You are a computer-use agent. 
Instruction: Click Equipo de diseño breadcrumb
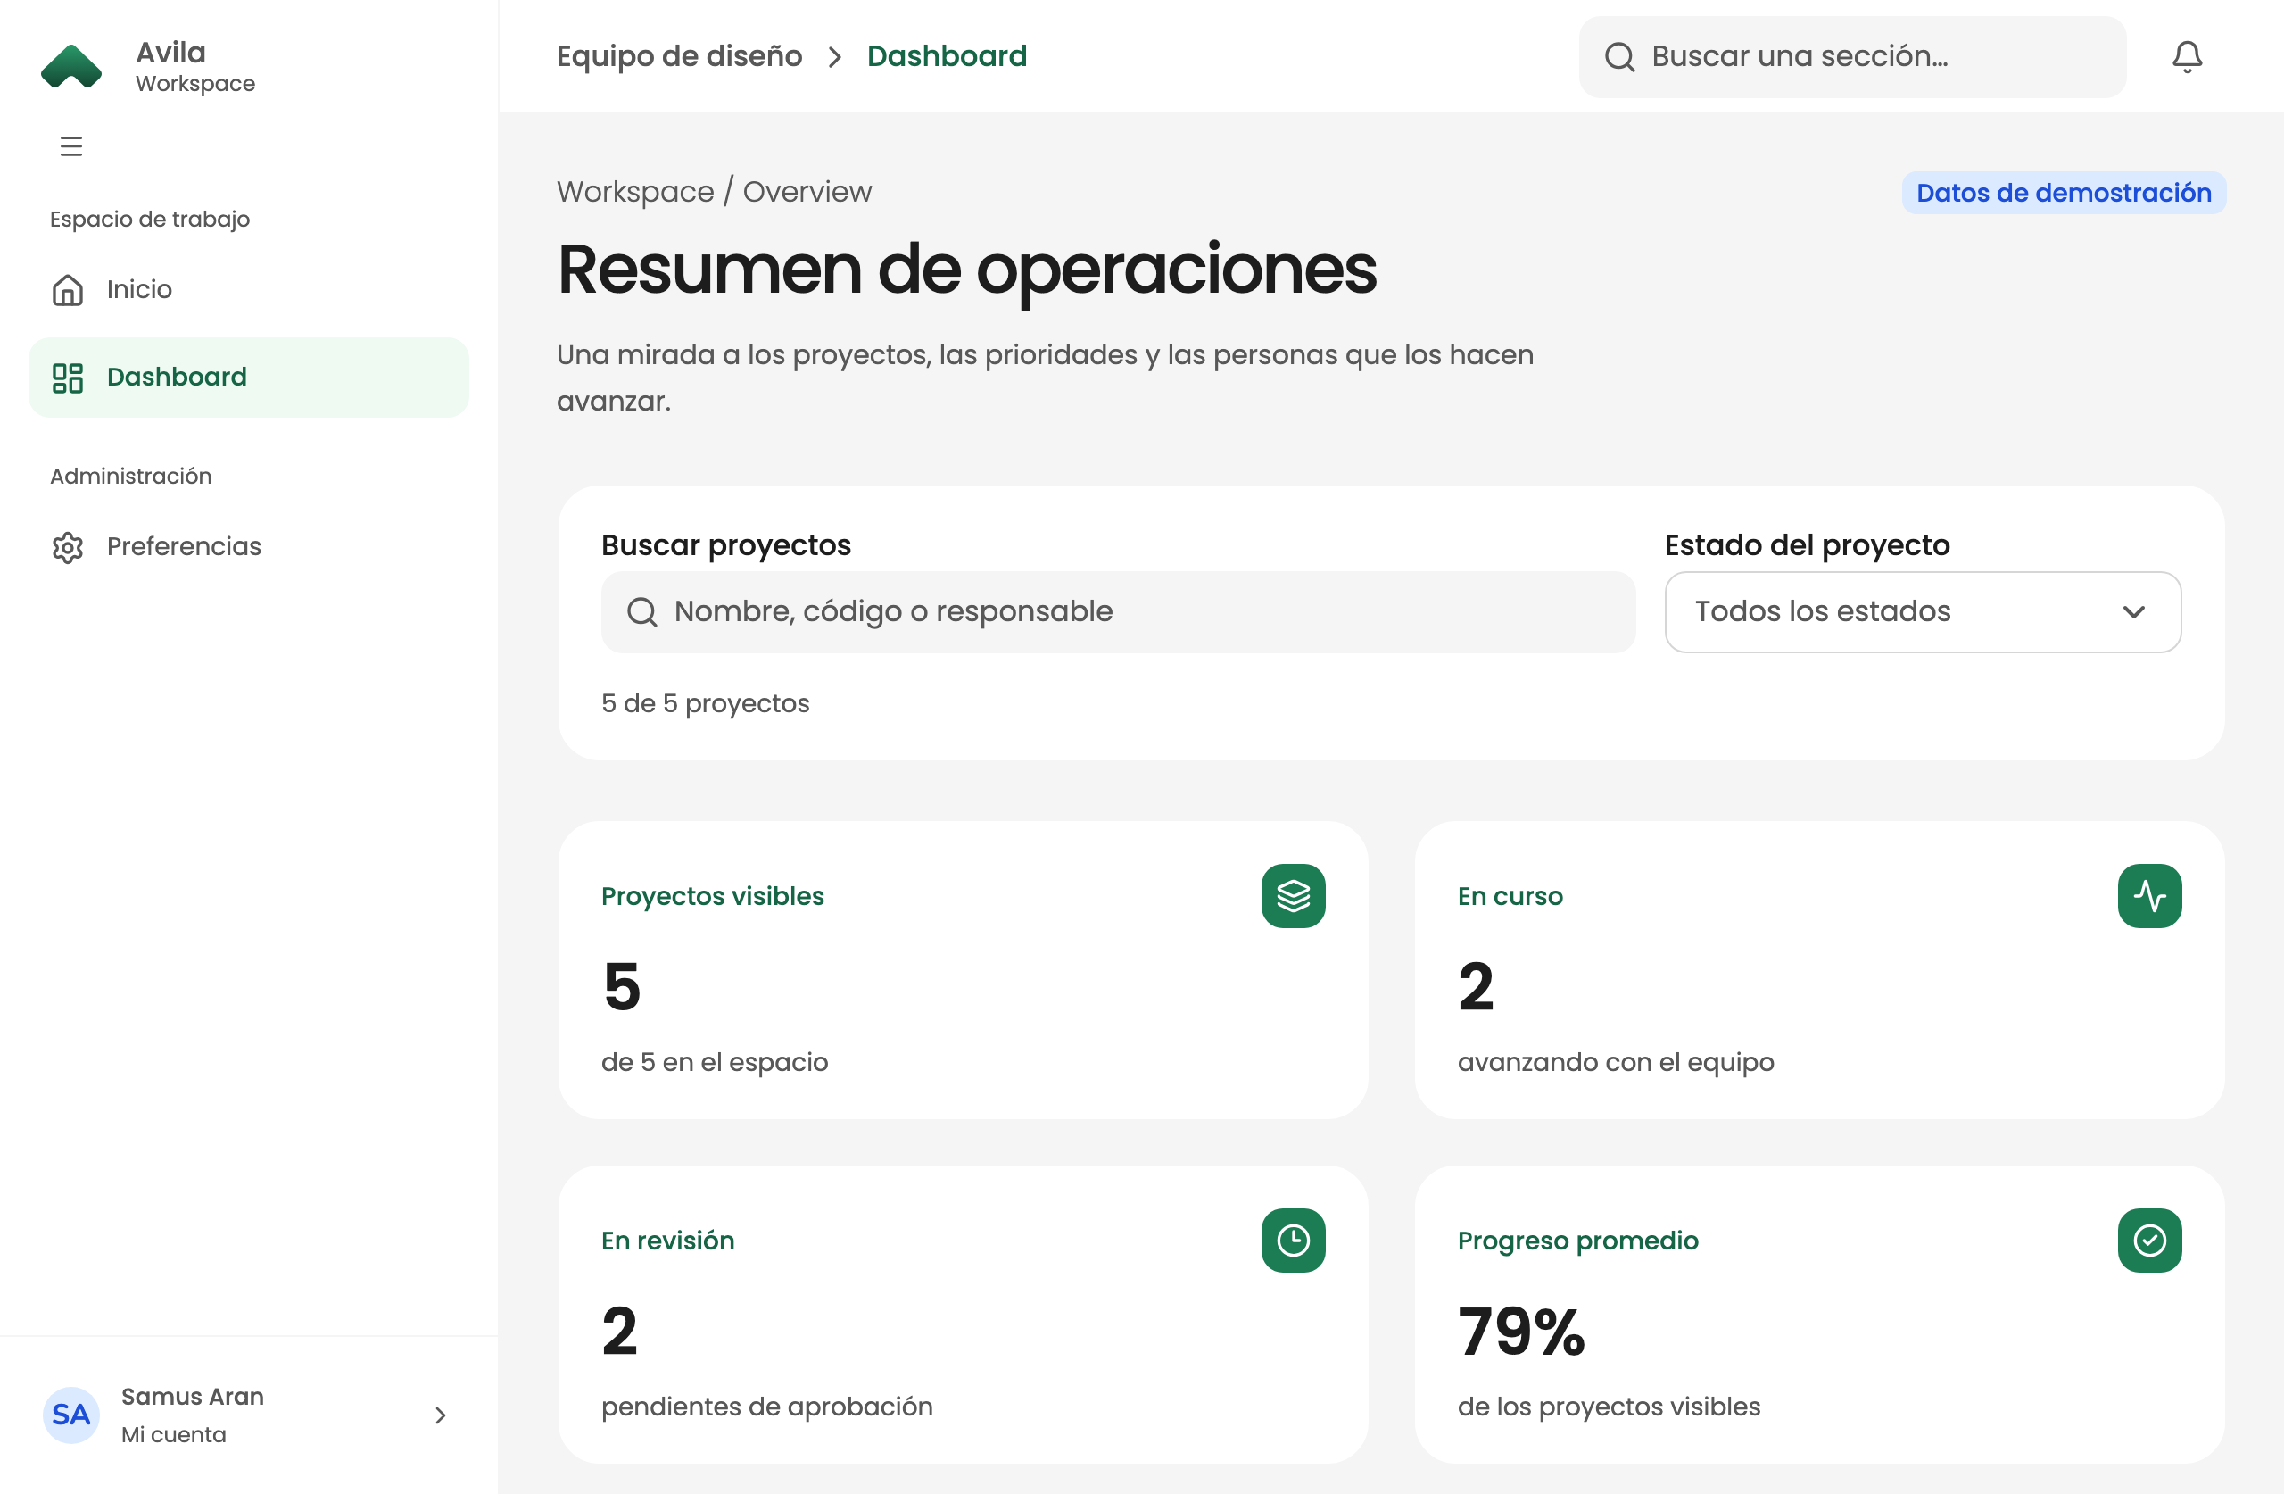[678, 56]
